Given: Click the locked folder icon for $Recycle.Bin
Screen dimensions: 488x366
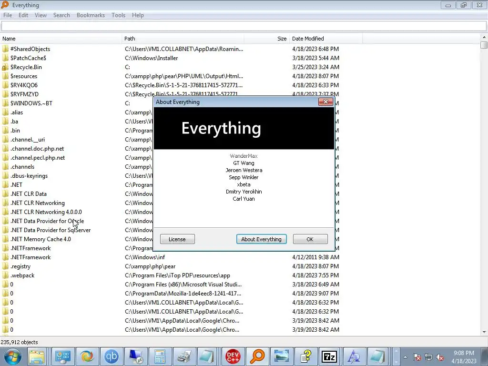Looking at the screenshot, I should 5,67.
